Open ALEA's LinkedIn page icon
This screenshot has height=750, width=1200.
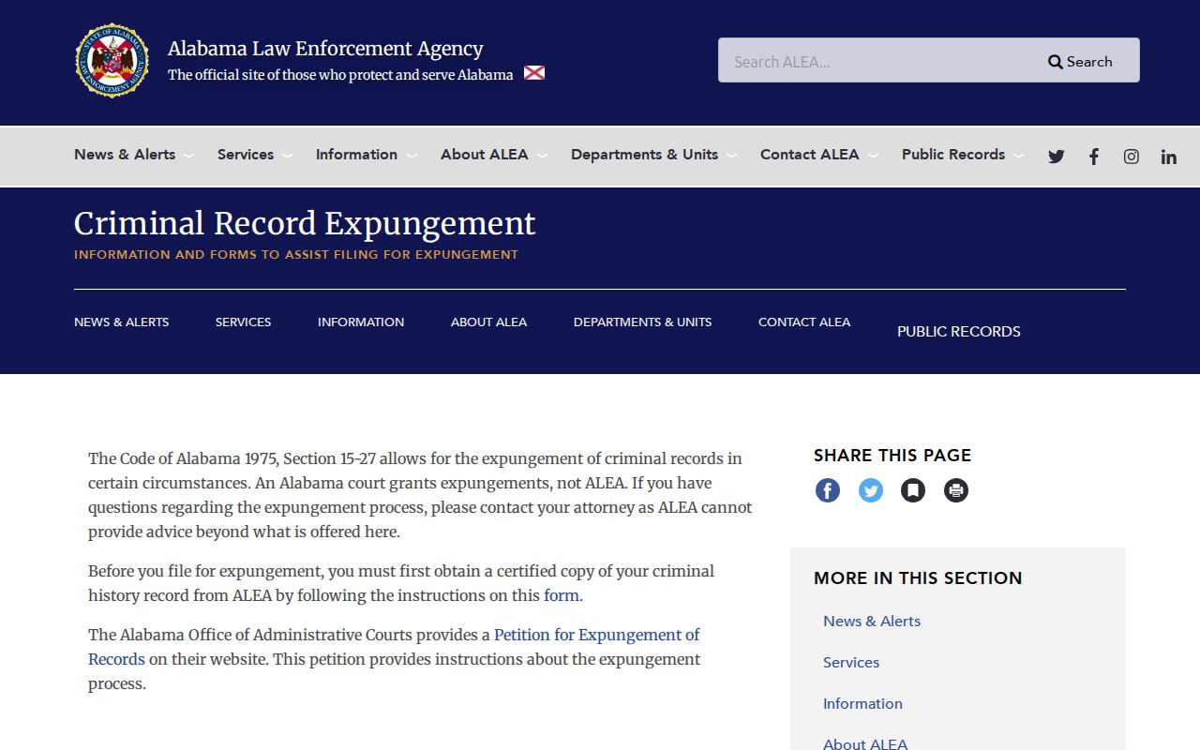pyautogui.click(x=1169, y=157)
